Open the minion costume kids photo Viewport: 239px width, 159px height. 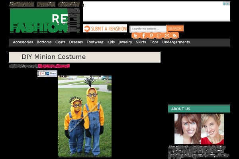coord(84,116)
